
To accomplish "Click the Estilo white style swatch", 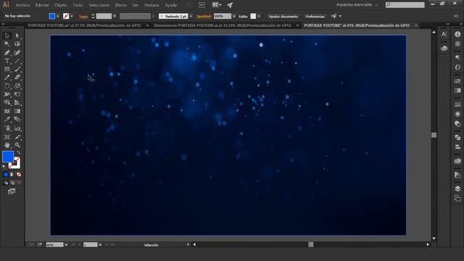I will point(253,16).
